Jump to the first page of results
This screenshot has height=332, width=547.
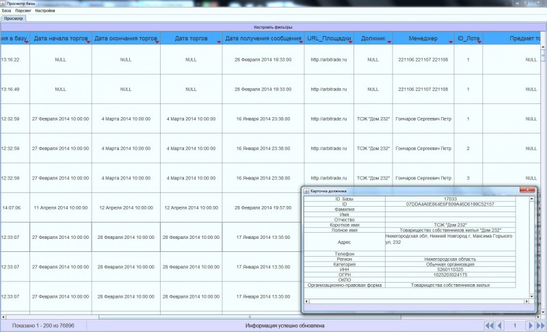(x=490, y=326)
